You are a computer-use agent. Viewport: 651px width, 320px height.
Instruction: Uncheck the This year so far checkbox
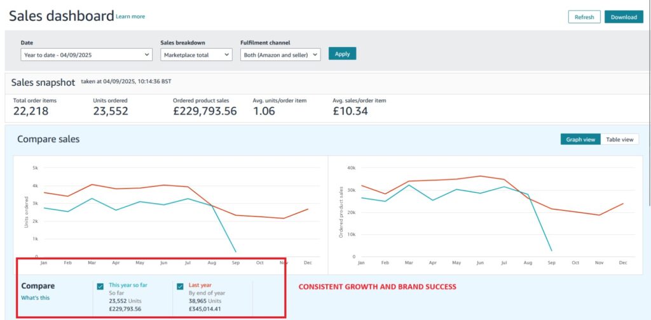point(100,286)
